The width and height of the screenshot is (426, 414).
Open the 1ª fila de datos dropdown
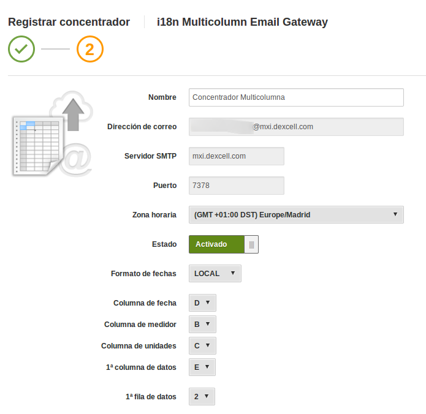click(202, 397)
